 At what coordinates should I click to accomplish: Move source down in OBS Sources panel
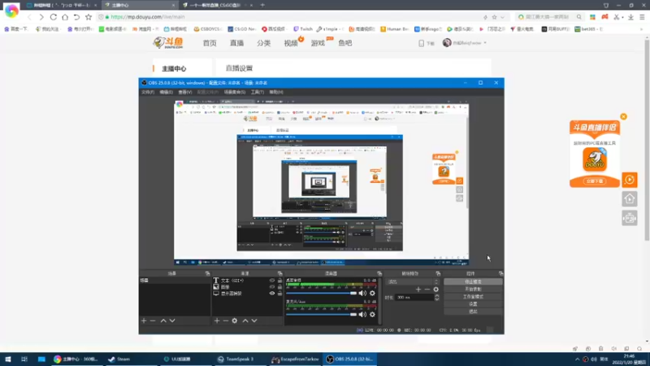click(254, 320)
